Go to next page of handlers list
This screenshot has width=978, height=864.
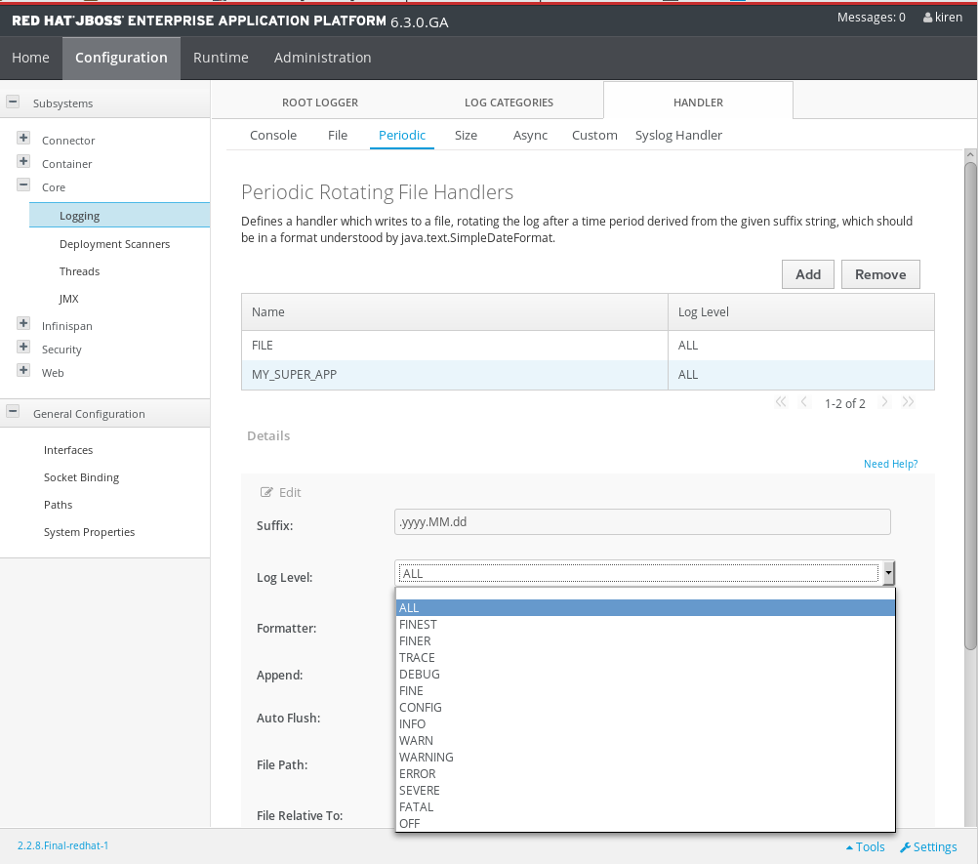tap(884, 401)
